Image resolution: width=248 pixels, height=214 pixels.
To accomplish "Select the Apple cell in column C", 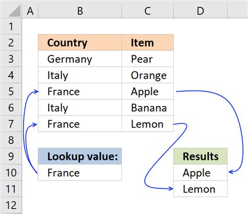I will [x=148, y=91].
